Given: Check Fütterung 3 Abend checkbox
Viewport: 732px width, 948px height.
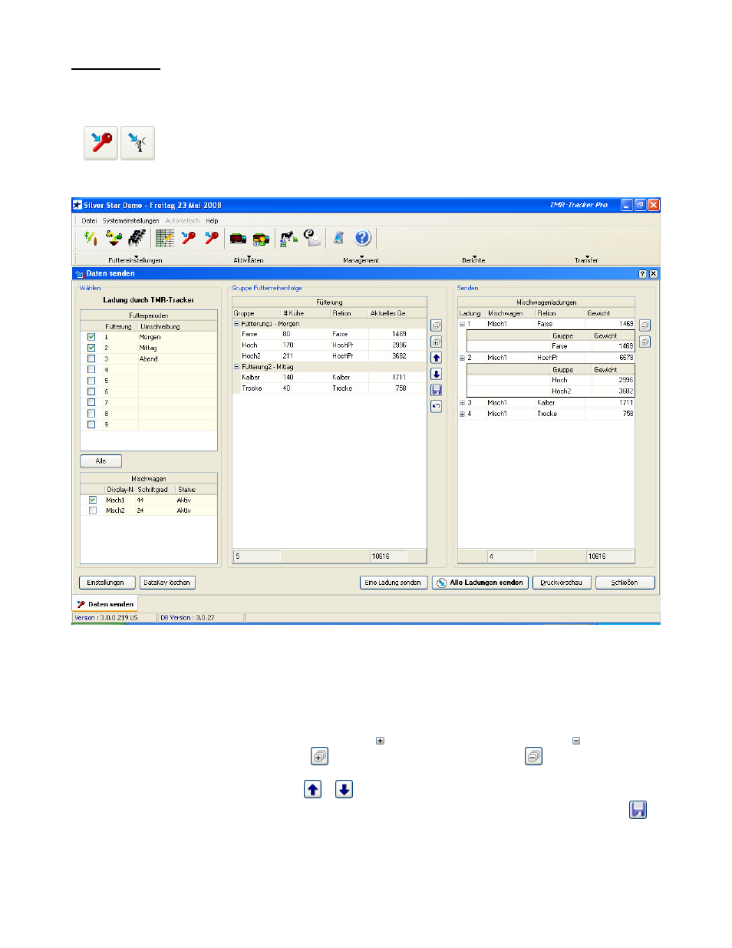Looking at the screenshot, I should [91, 358].
